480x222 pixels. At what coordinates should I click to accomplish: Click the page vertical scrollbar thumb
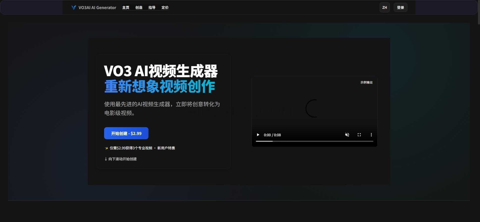[x=479, y=12]
